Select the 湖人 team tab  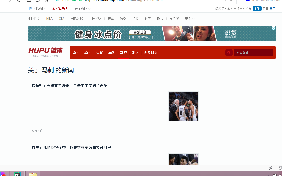[135, 53]
